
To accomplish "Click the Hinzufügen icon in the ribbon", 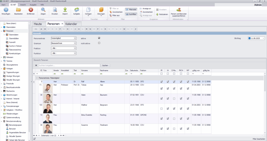I will point(6,10).
